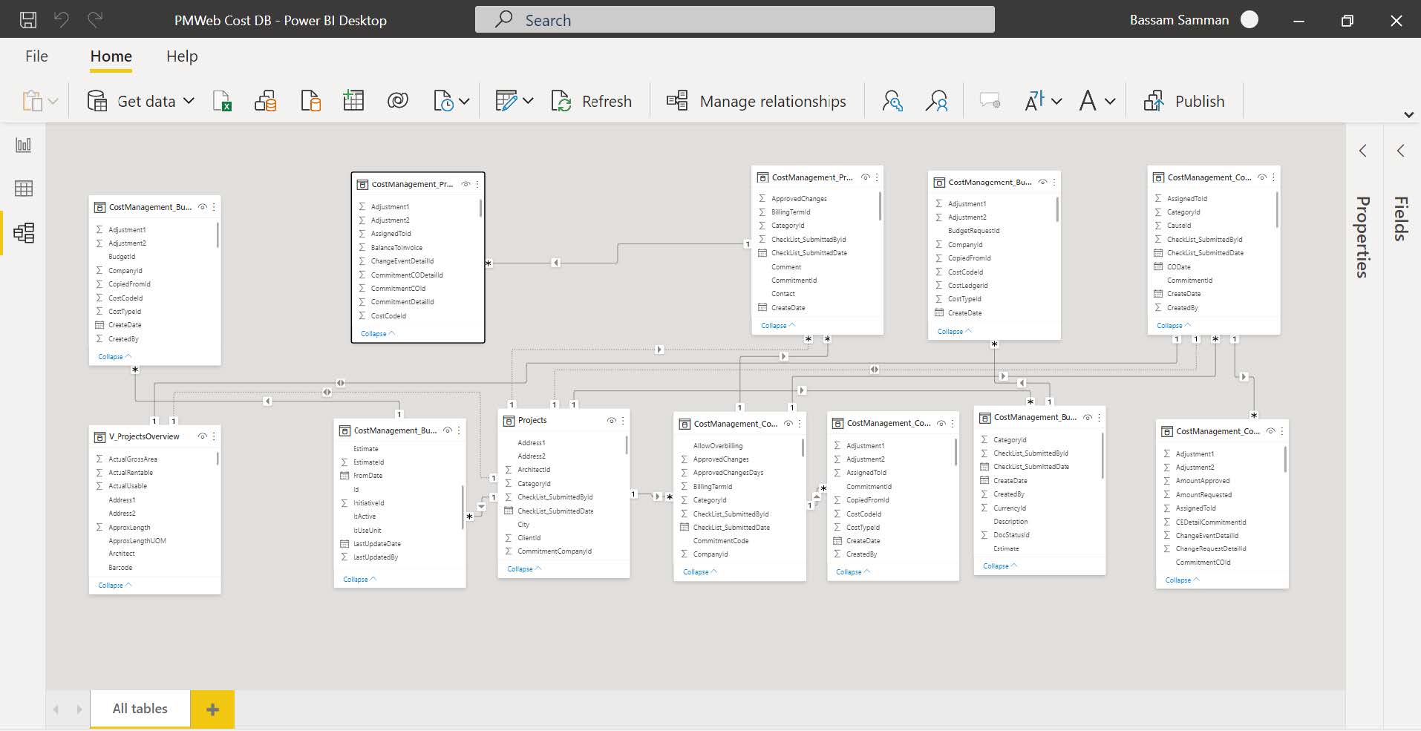Click the greyed Q&A setup icon

[x=990, y=101]
